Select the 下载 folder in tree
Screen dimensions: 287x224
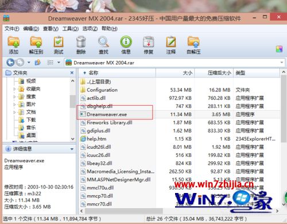click(31, 120)
